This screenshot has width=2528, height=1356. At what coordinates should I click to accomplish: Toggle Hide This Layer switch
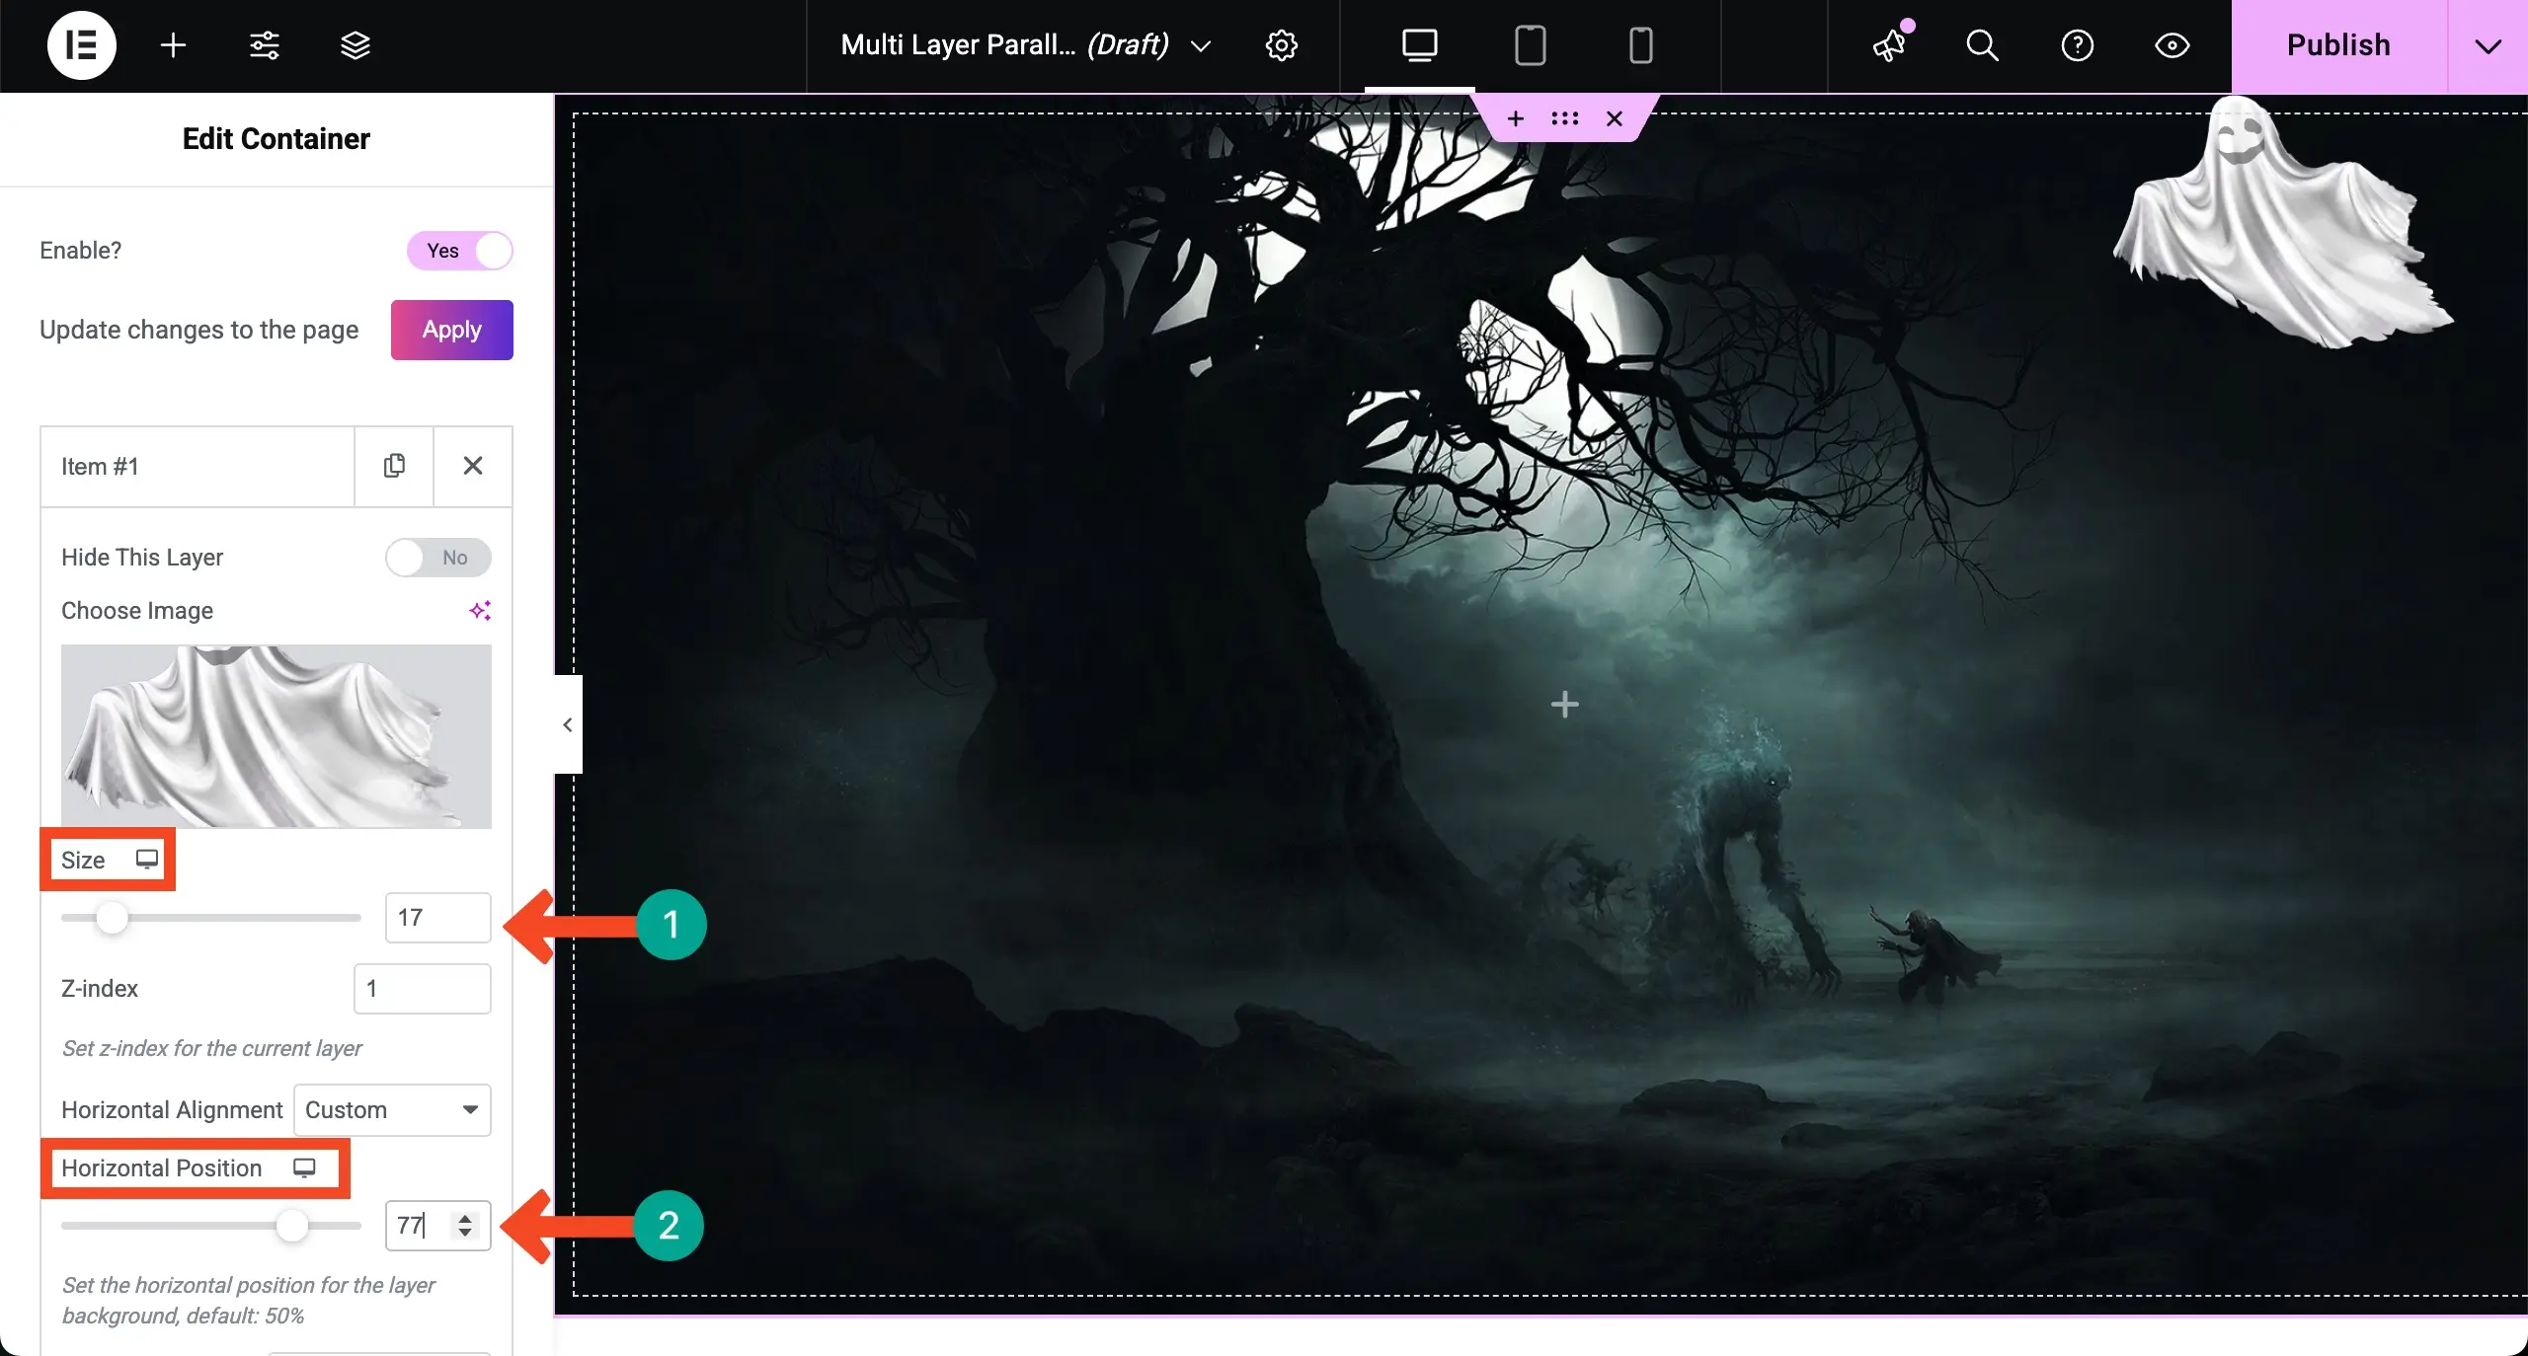coord(437,558)
